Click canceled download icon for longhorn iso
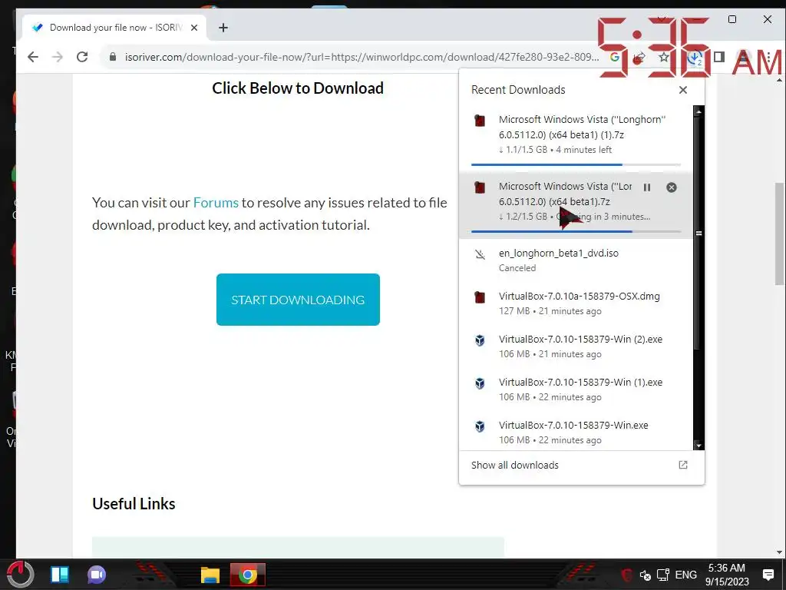The image size is (786, 590). tap(480, 254)
